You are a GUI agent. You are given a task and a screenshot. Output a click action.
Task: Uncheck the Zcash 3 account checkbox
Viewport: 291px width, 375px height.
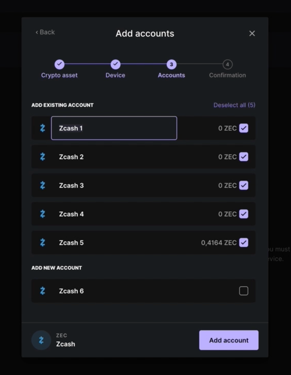[x=244, y=185]
